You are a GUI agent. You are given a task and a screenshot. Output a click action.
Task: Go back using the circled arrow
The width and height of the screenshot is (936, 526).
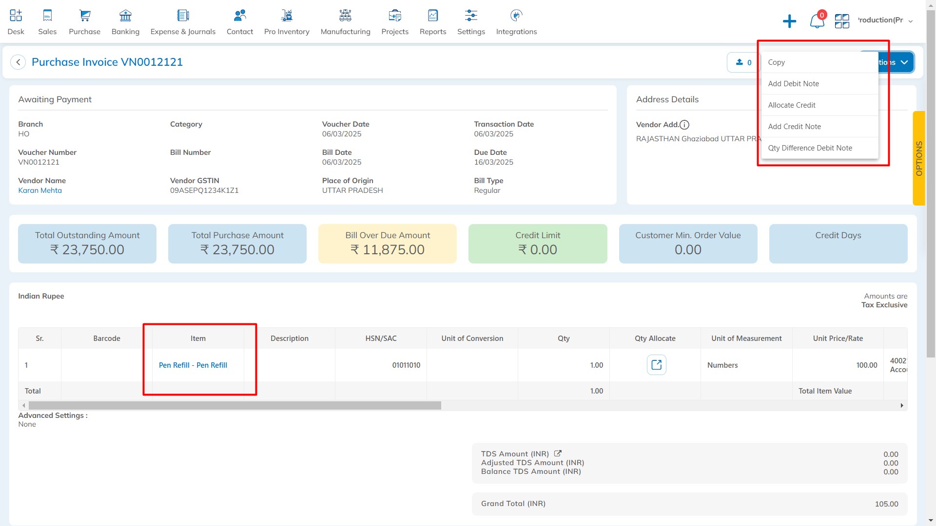pyautogui.click(x=18, y=62)
